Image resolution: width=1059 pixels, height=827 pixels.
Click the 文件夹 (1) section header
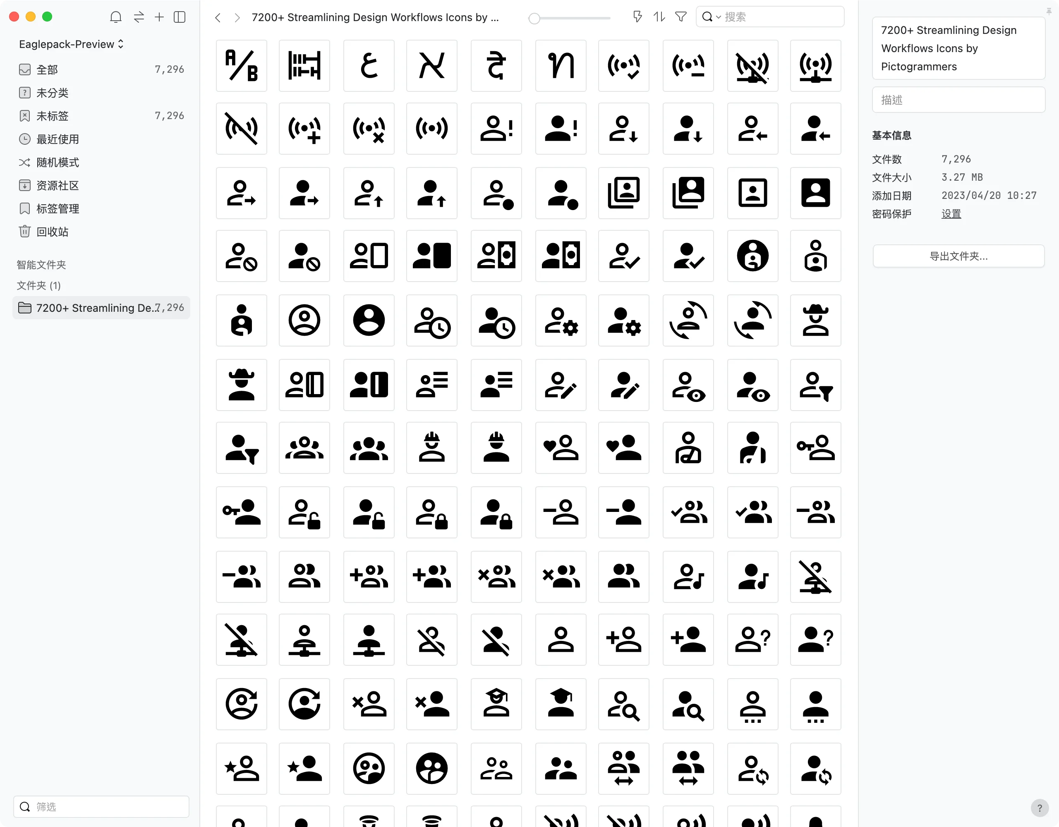(x=39, y=286)
